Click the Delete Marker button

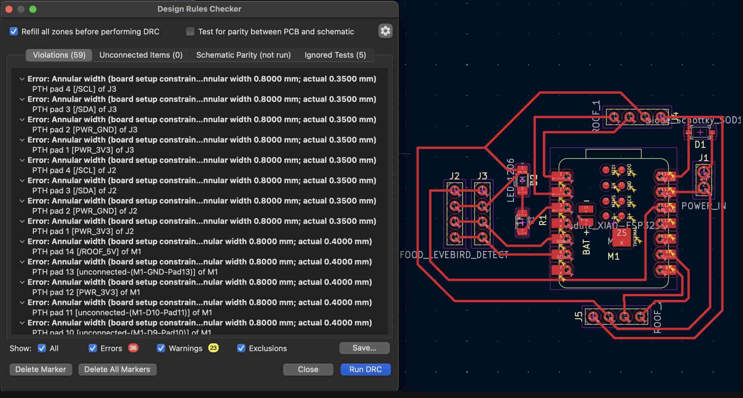41,369
